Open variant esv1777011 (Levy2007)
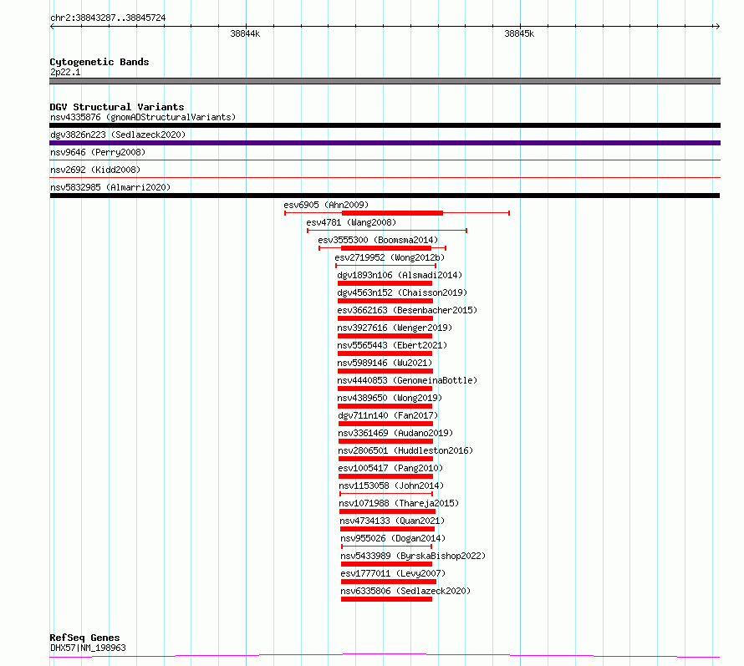Image resolution: width=744 pixels, height=666 pixels. 394,573
